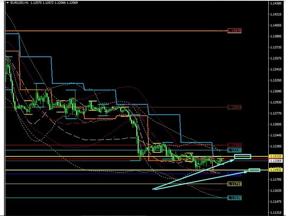Click the arrowhead pointing to the lower rectangle

coord(246,172)
